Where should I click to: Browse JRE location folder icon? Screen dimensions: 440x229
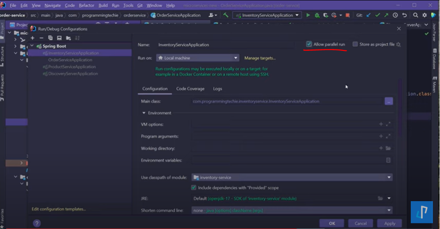[x=380, y=198]
